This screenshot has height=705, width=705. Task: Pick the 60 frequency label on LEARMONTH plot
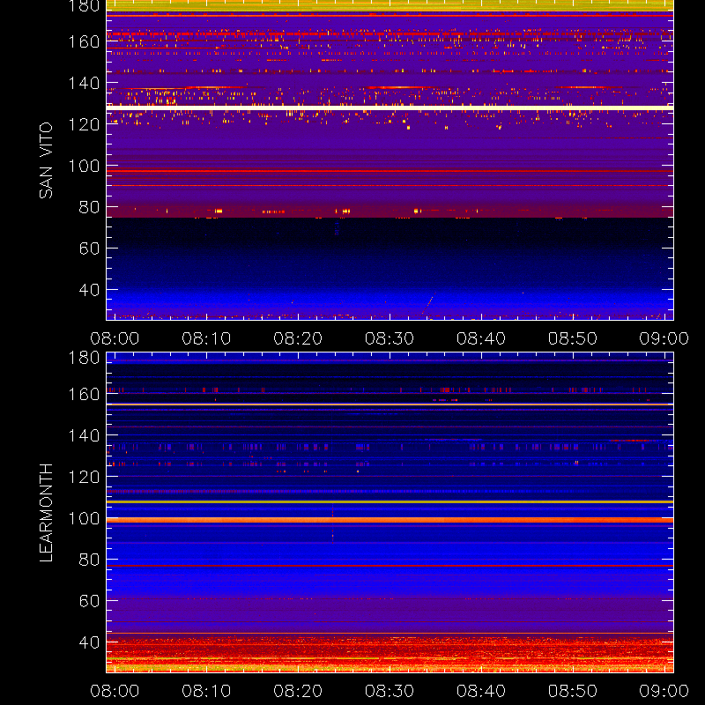[89, 601]
